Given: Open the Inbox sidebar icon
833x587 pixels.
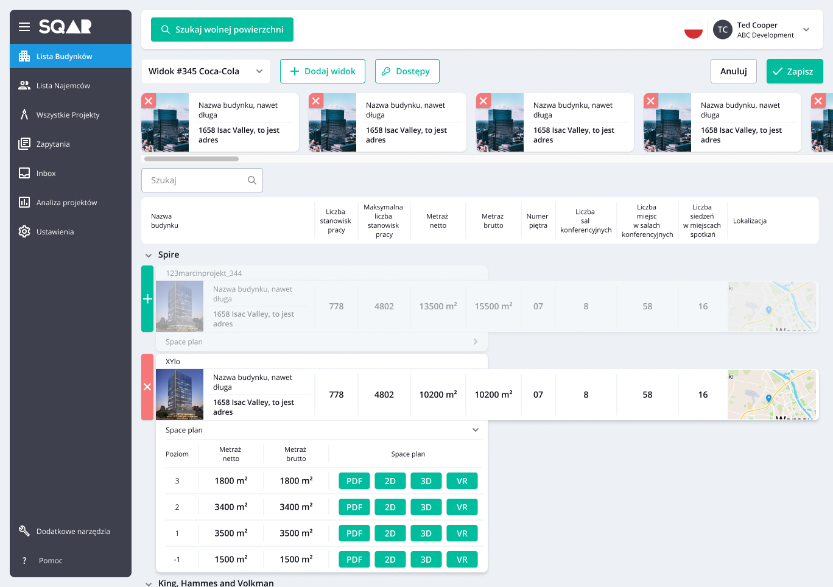Looking at the screenshot, I should 24,174.
